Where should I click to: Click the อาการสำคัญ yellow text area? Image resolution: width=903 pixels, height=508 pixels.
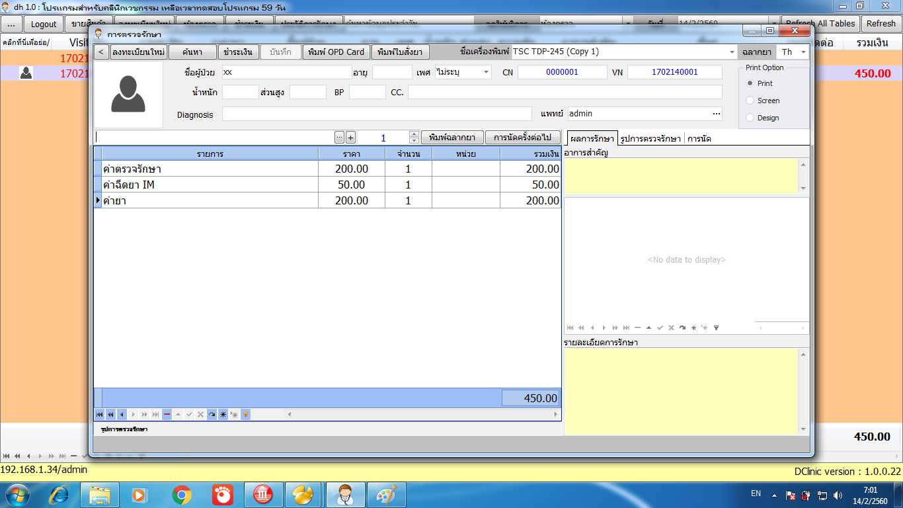(682, 176)
